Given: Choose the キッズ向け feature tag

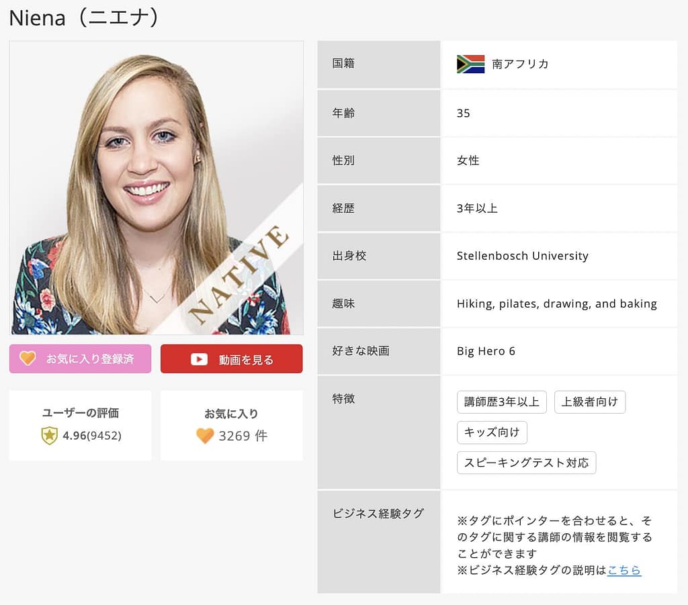Looking at the screenshot, I should [492, 432].
